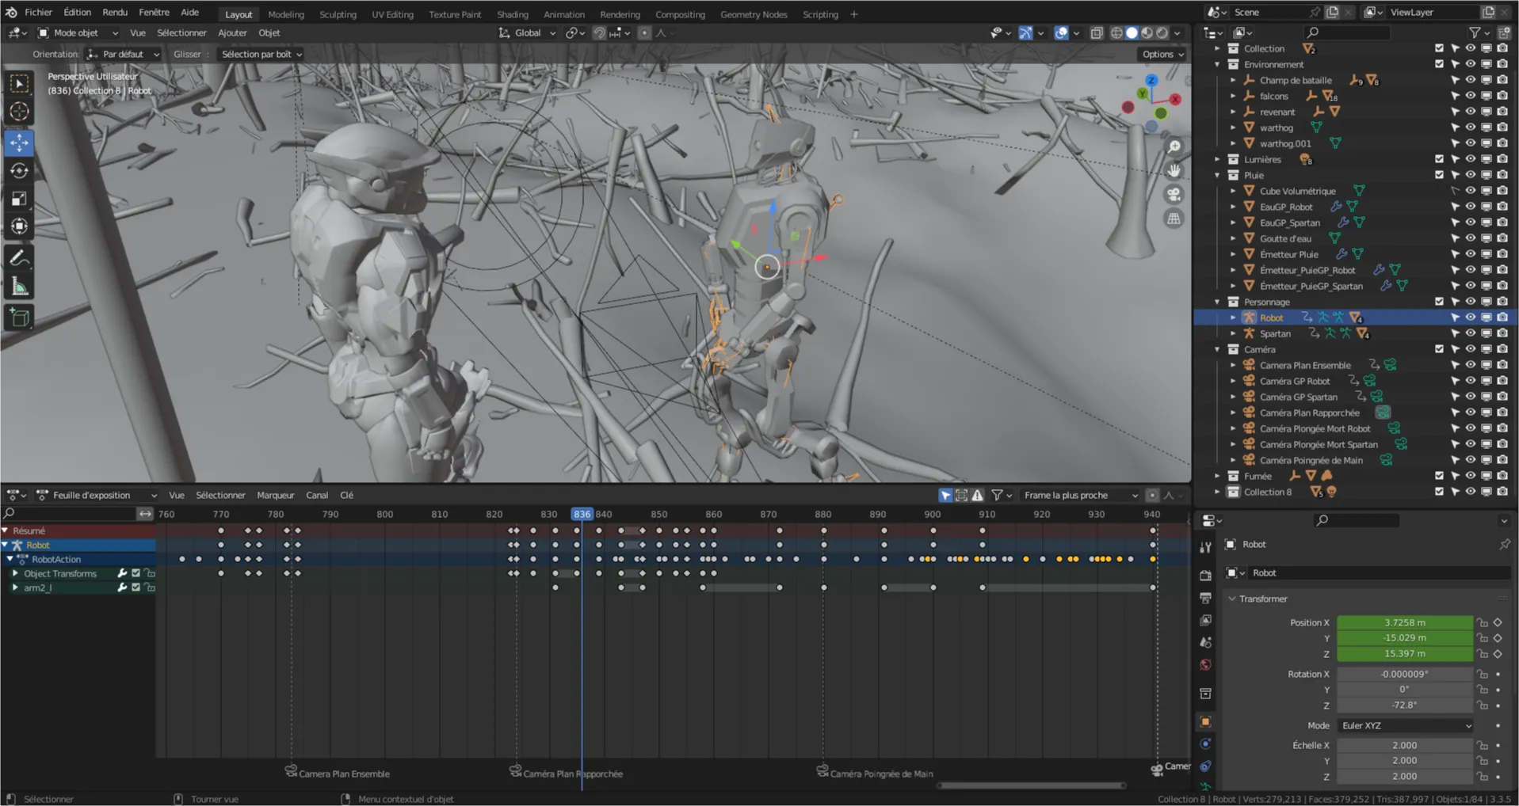This screenshot has width=1519, height=806.
Task: Disable the Pluie collection checkbox
Action: (1438, 175)
